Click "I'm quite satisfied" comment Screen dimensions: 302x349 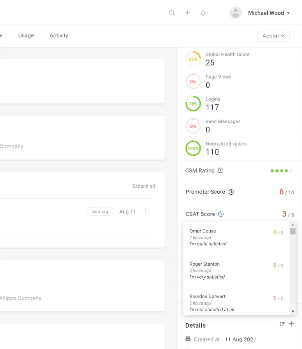(208, 244)
